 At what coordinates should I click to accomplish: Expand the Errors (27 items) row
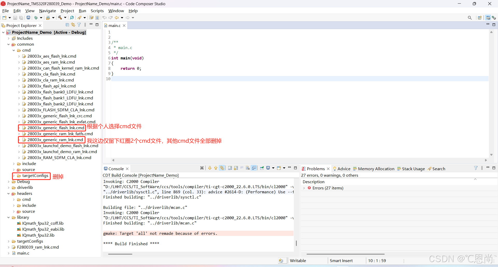pos(304,188)
